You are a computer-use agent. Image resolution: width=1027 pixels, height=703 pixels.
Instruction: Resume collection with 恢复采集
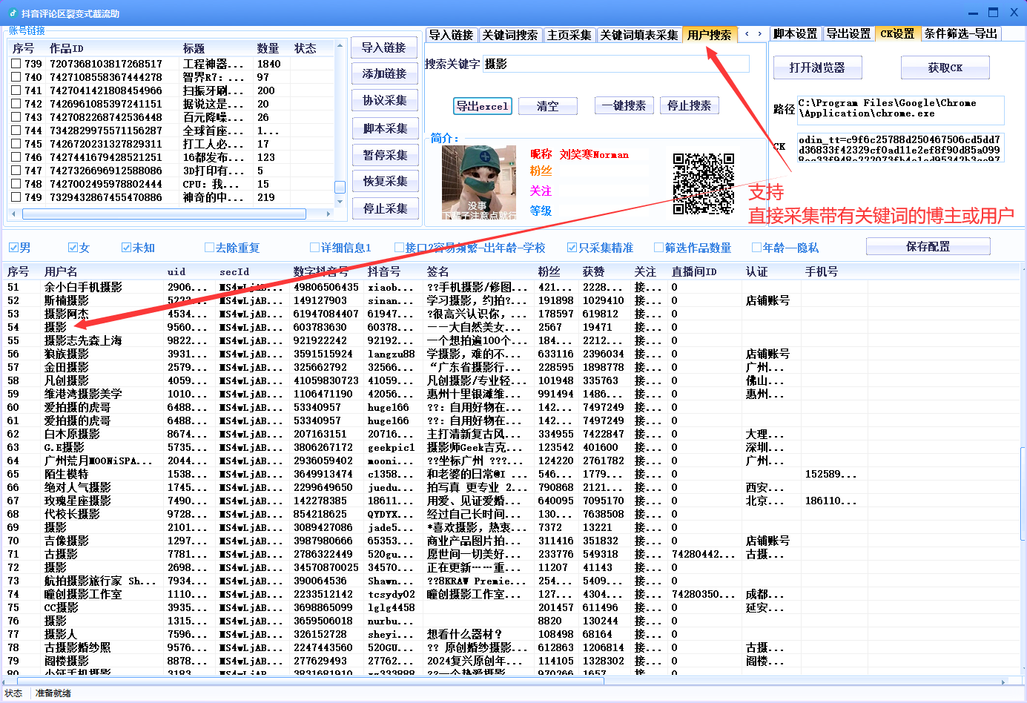tap(385, 181)
